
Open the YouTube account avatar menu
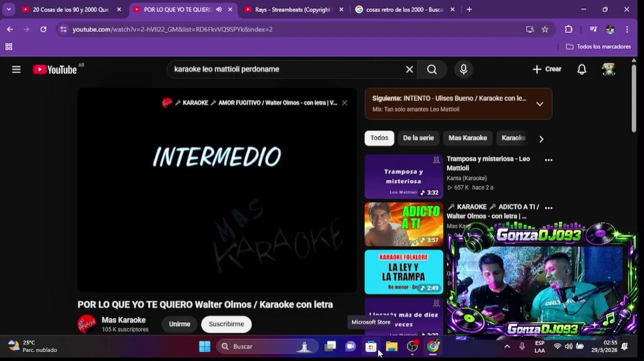[608, 69]
